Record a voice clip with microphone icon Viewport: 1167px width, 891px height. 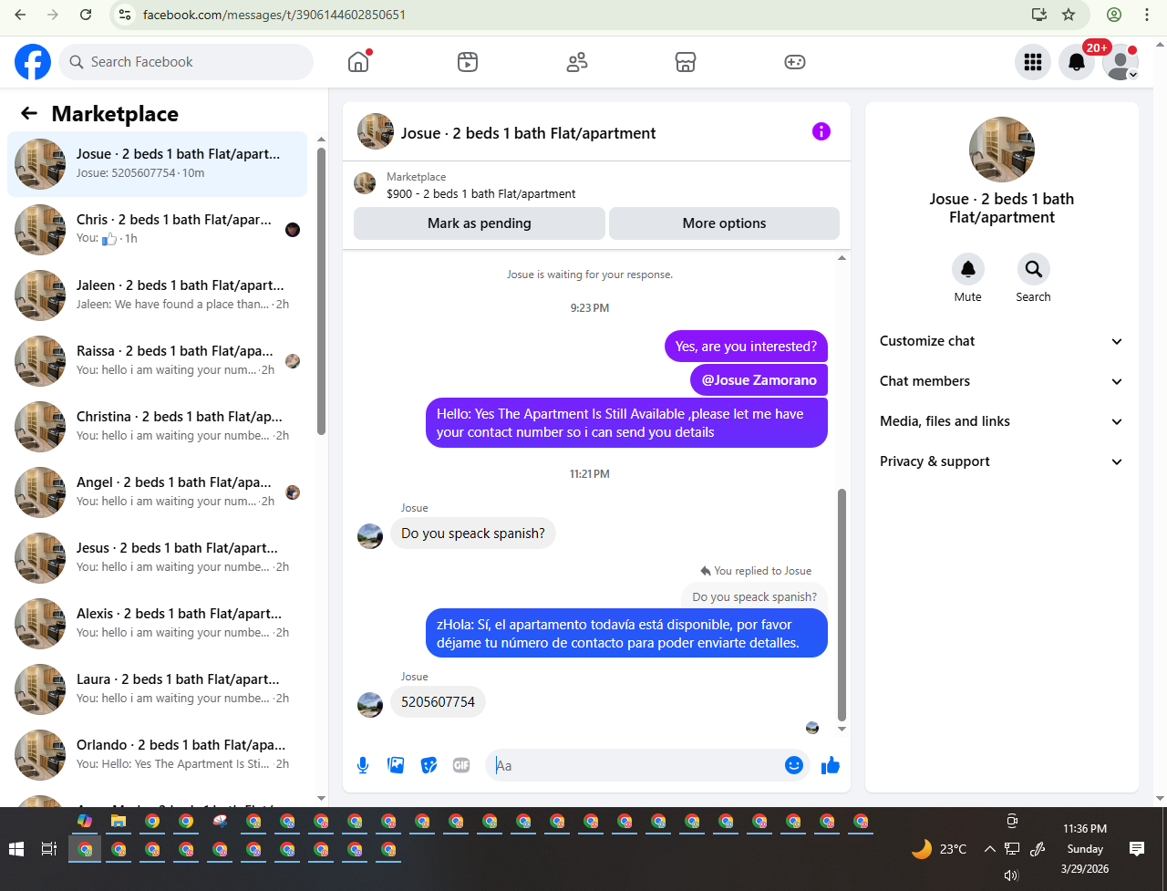(363, 765)
